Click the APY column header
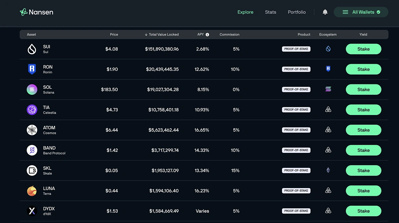This screenshot has height=223, width=399. point(200,35)
